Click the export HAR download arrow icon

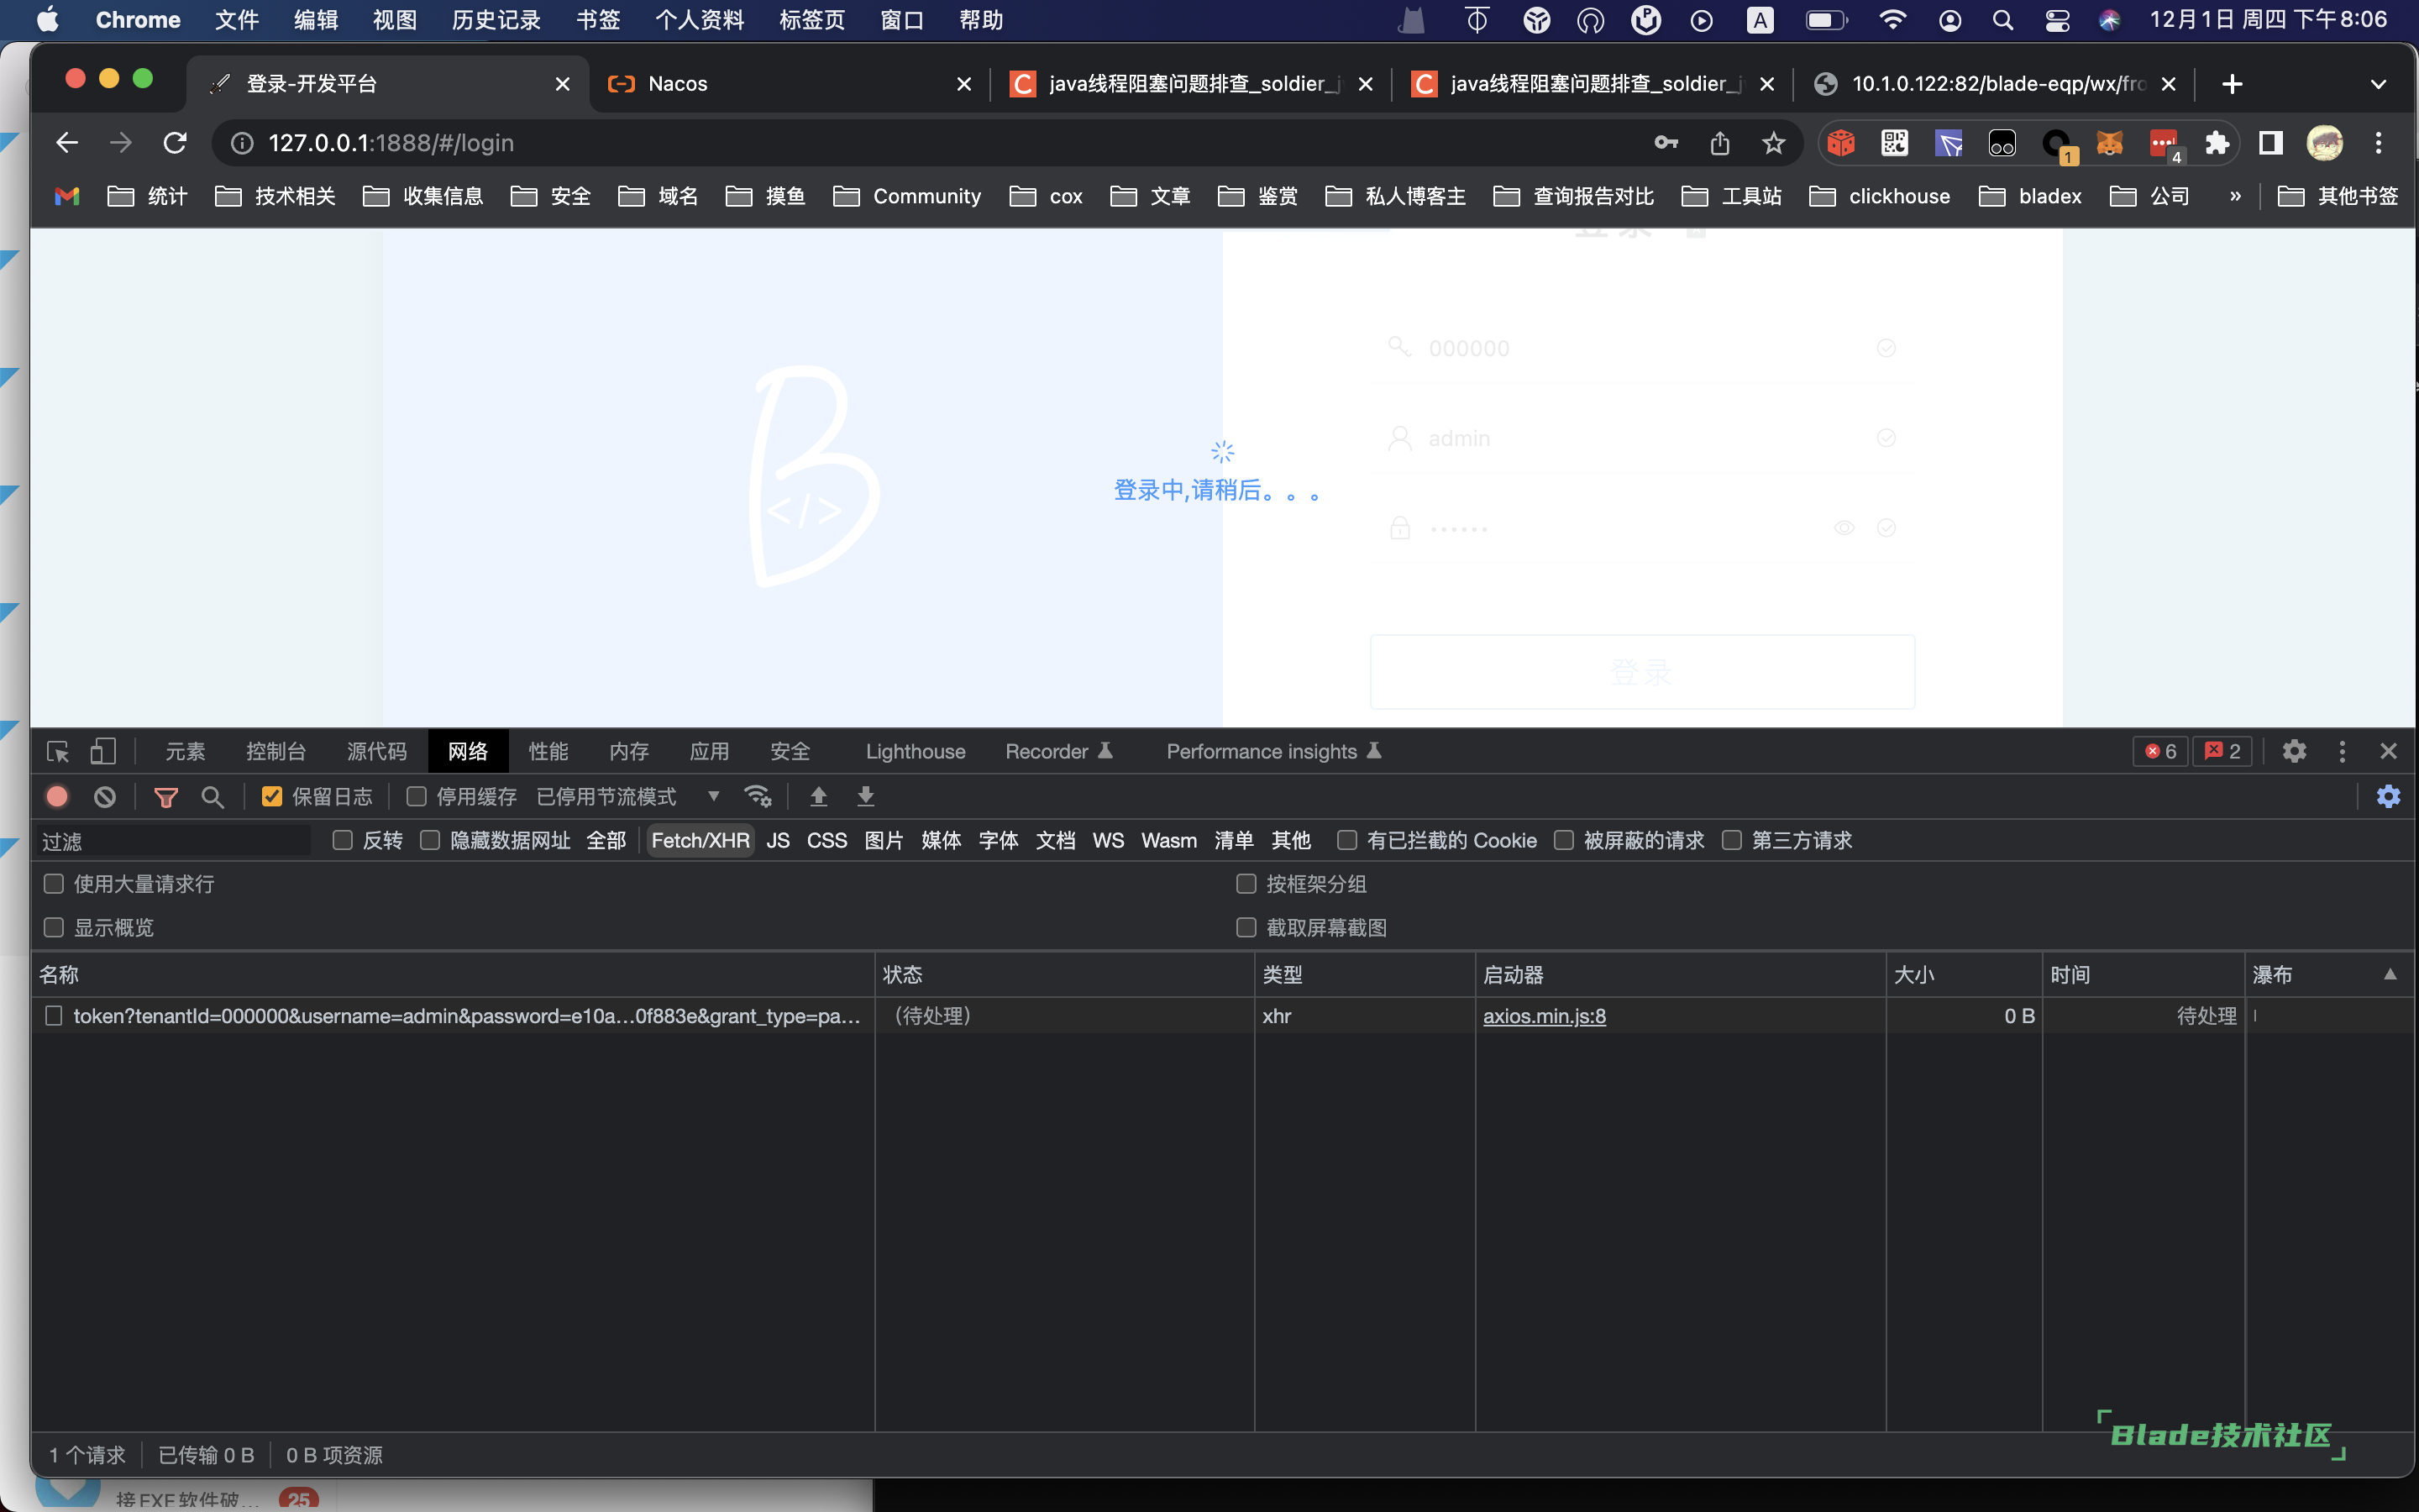click(x=866, y=796)
